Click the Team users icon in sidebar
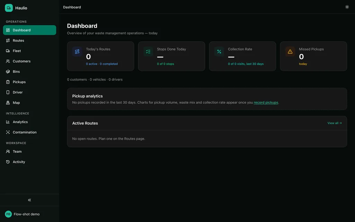Image resolution: width=355 pixels, height=222 pixels. click(8, 152)
